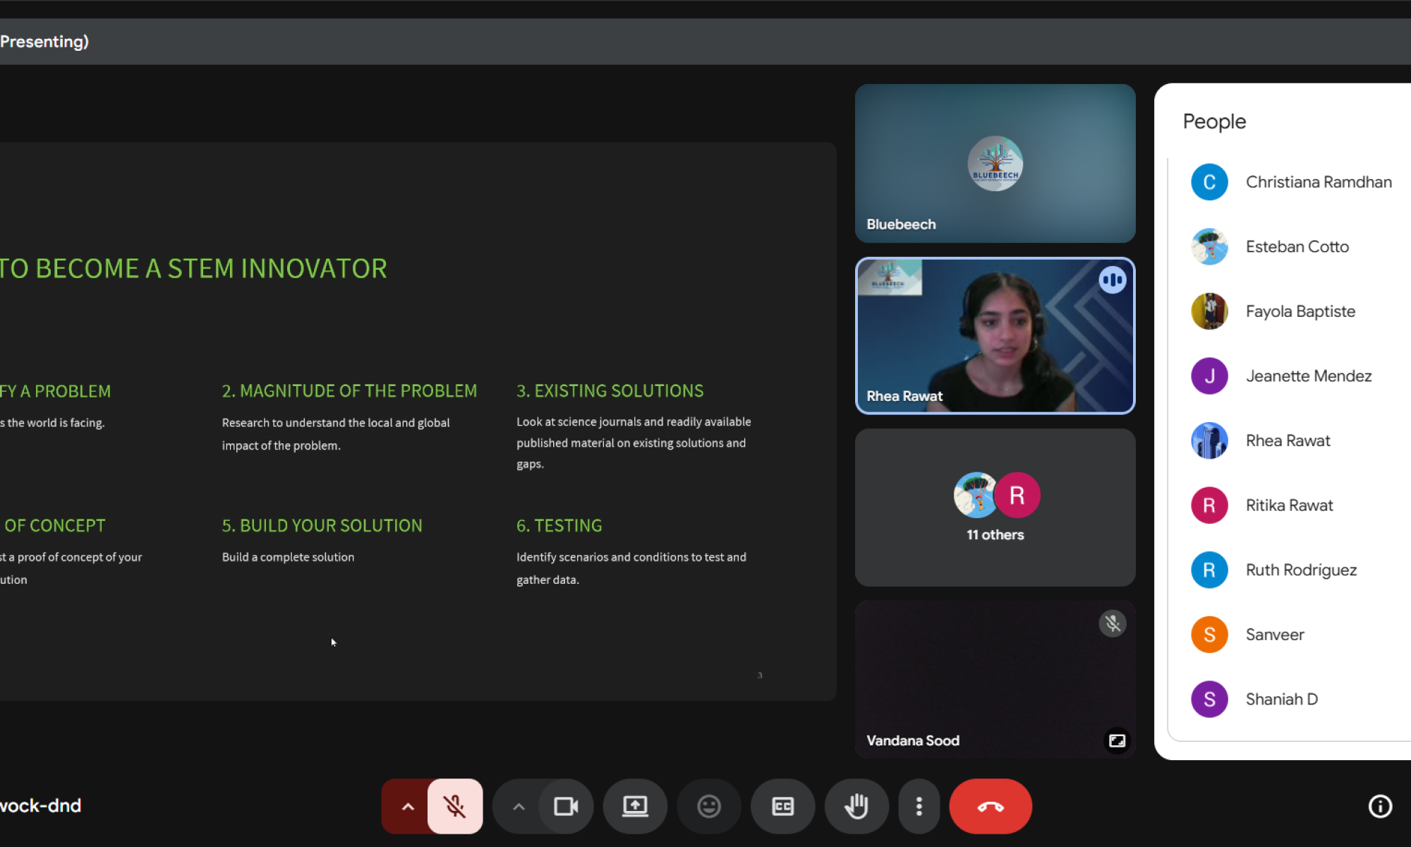This screenshot has width=1411, height=847.
Task: Unmute the microphone button
Action: 455,806
